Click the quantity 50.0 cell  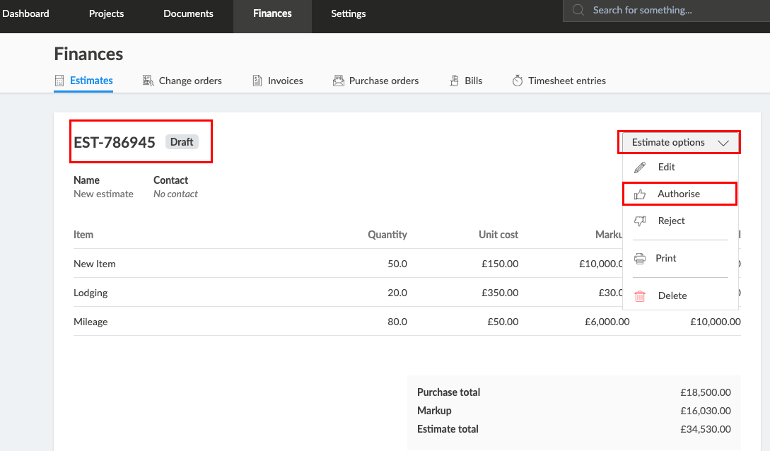[x=397, y=264]
